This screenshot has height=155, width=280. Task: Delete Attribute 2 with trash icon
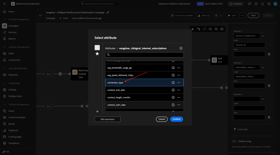tap(269, 85)
